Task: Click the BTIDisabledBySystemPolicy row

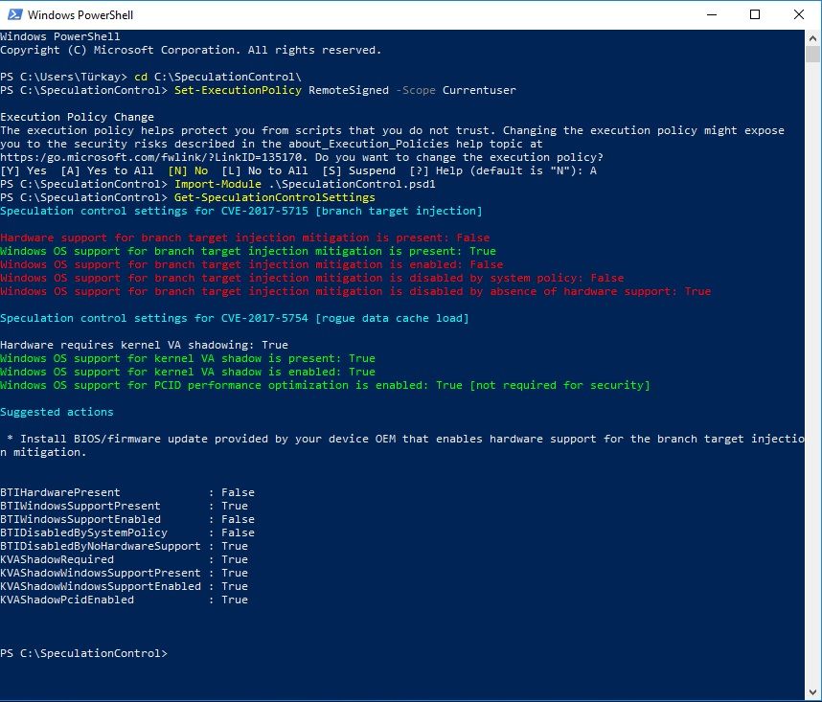Action: (127, 532)
